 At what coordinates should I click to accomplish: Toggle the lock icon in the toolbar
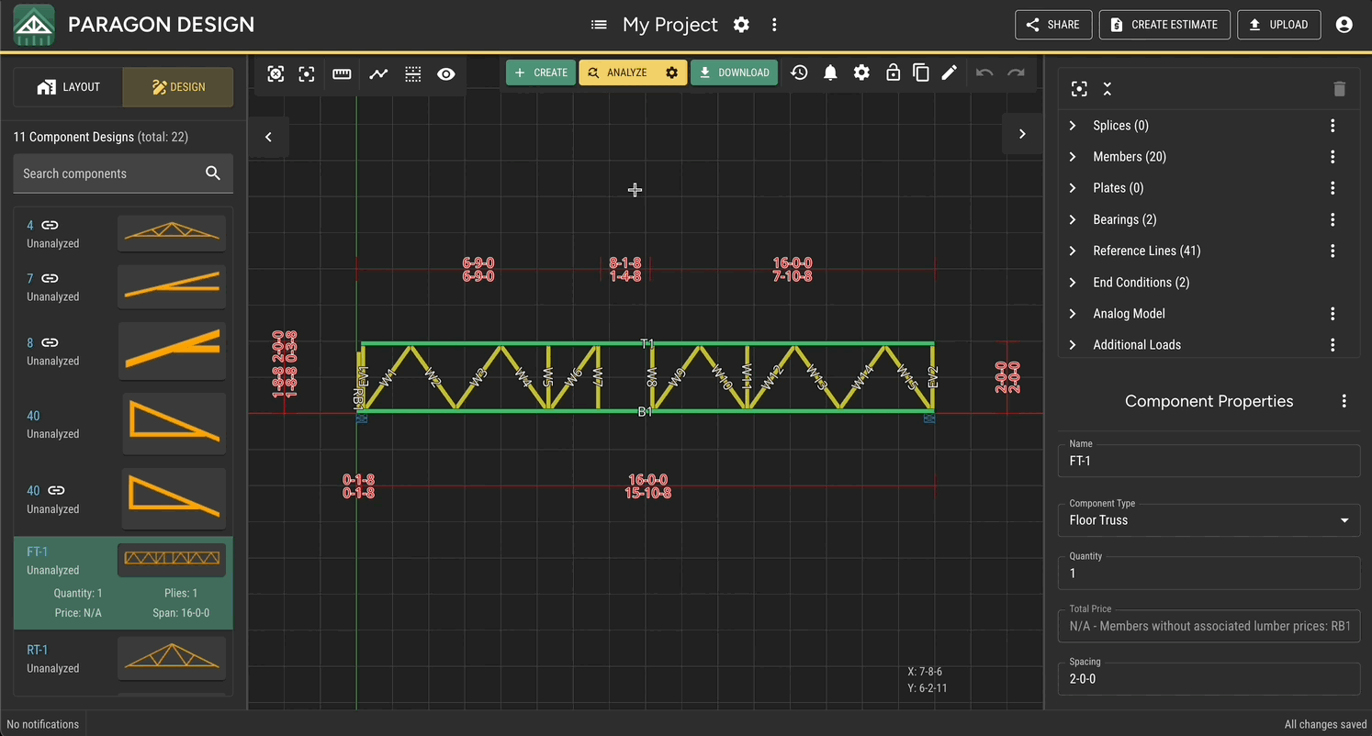[893, 72]
